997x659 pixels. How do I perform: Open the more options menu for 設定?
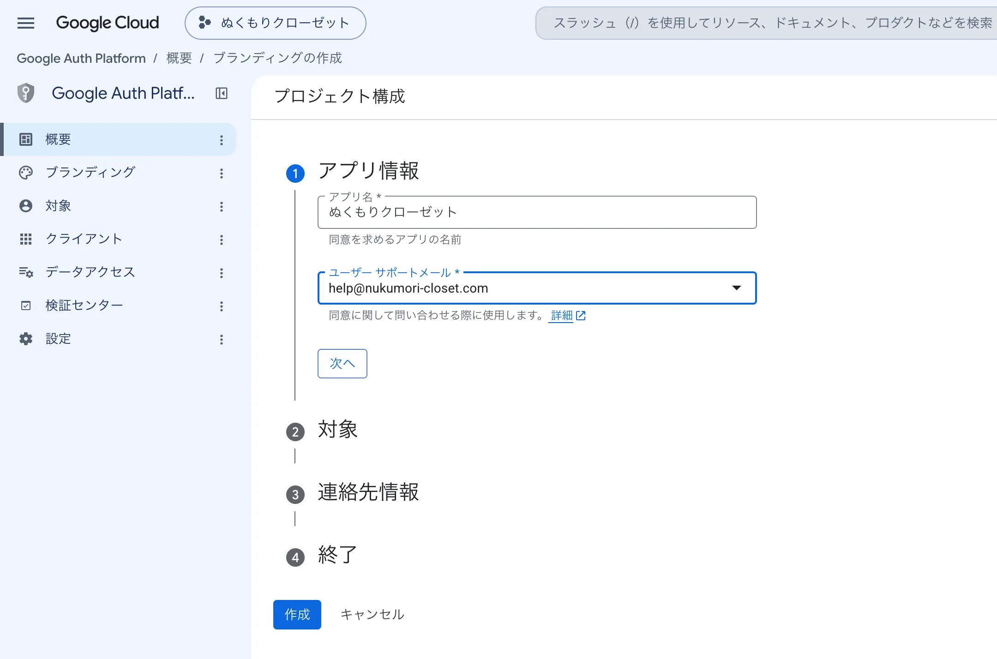(222, 339)
